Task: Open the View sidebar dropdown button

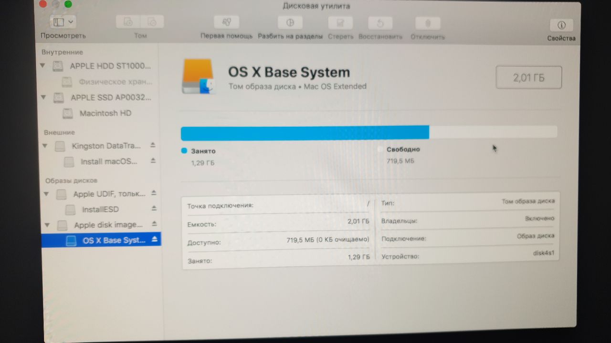Action: (x=63, y=22)
